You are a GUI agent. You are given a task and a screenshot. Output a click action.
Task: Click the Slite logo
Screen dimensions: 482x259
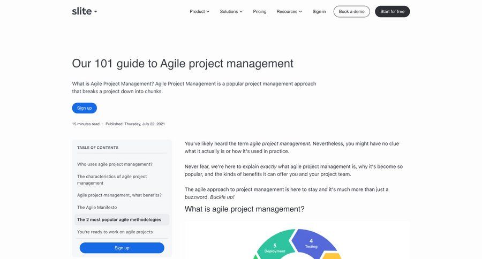[81, 11]
